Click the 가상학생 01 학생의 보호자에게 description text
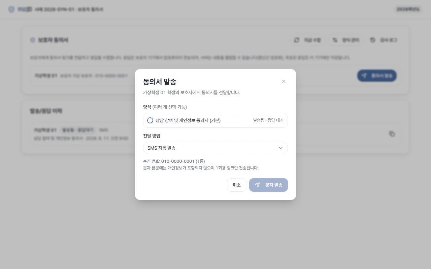 [x=192, y=92]
